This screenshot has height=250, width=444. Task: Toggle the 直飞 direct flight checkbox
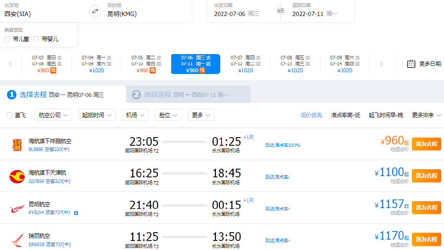pyautogui.click(x=10, y=115)
